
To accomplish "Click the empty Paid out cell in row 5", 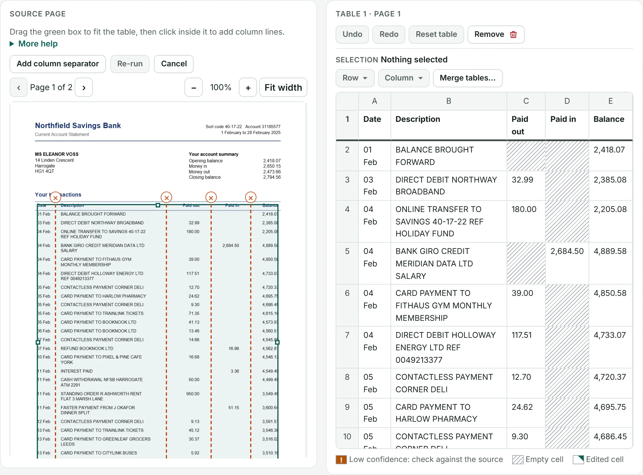I will coord(526,263).
